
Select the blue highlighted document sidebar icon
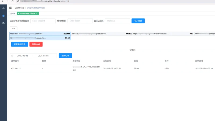[x=3, y=16]
